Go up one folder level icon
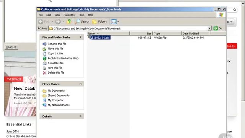 point(69,21)
